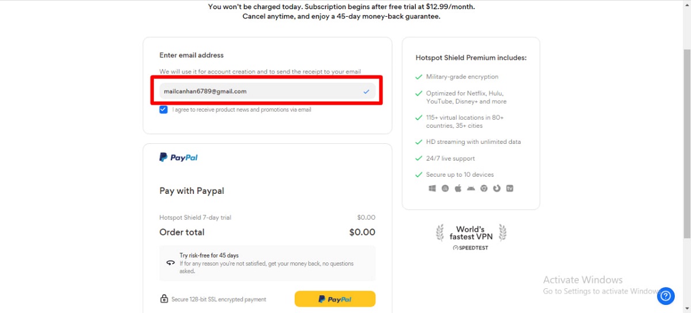Click the Android platform icon

click(471, 189)
